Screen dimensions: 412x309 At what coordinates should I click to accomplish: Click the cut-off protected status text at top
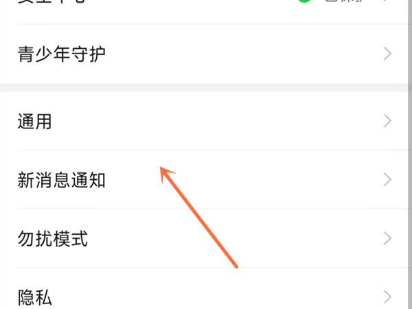coord(344,1)
